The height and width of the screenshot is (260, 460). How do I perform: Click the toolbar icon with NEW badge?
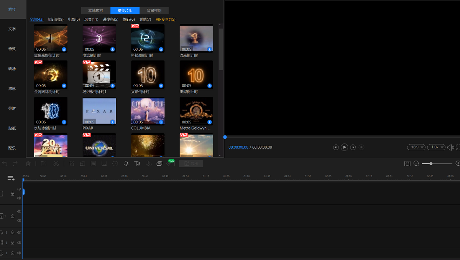click(170, 163)
